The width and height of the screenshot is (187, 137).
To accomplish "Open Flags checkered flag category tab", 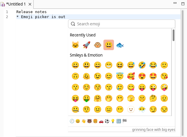I will [x=124, y=121].
